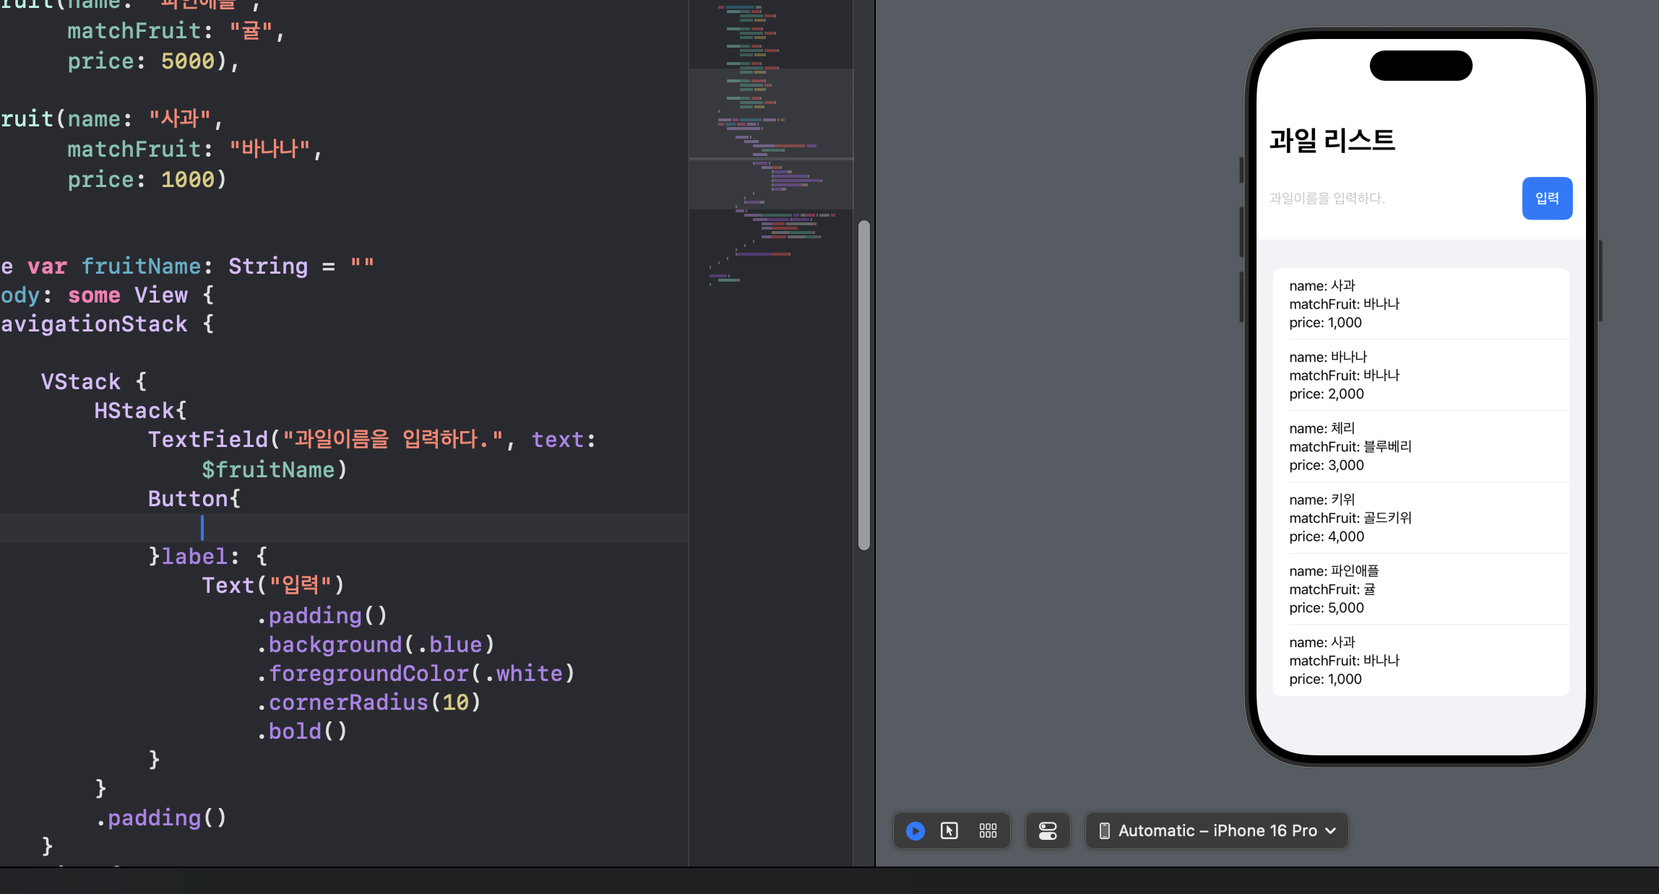This screenshot has width=1659, height=894.
Task: Click the editor vertical scrollbar thumb
Action: tap(863, 385)
